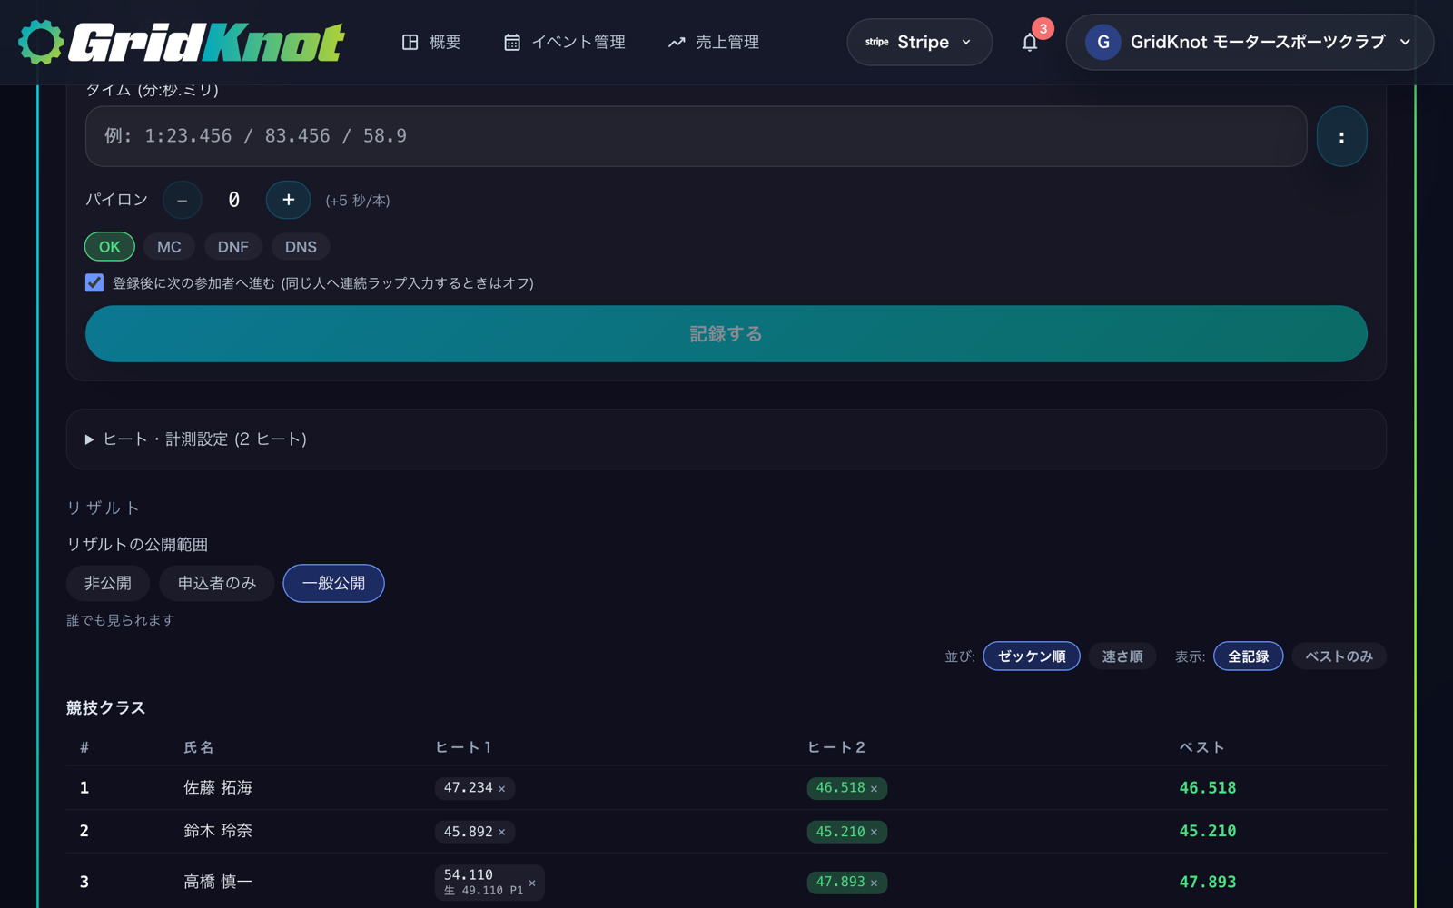Viewport: 1453px width, 908px height.
Task: Click the 記録する button
Action: [726, 334]
